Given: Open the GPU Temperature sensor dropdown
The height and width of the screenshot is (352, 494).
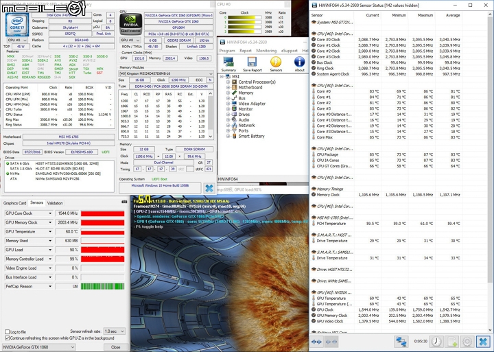Looking at the screenshot, I should click(x=50, y=232).
